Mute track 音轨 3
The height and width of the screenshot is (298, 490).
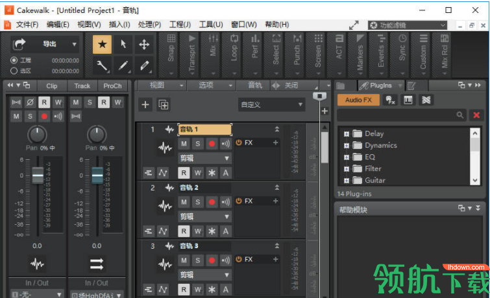point(184,260)
